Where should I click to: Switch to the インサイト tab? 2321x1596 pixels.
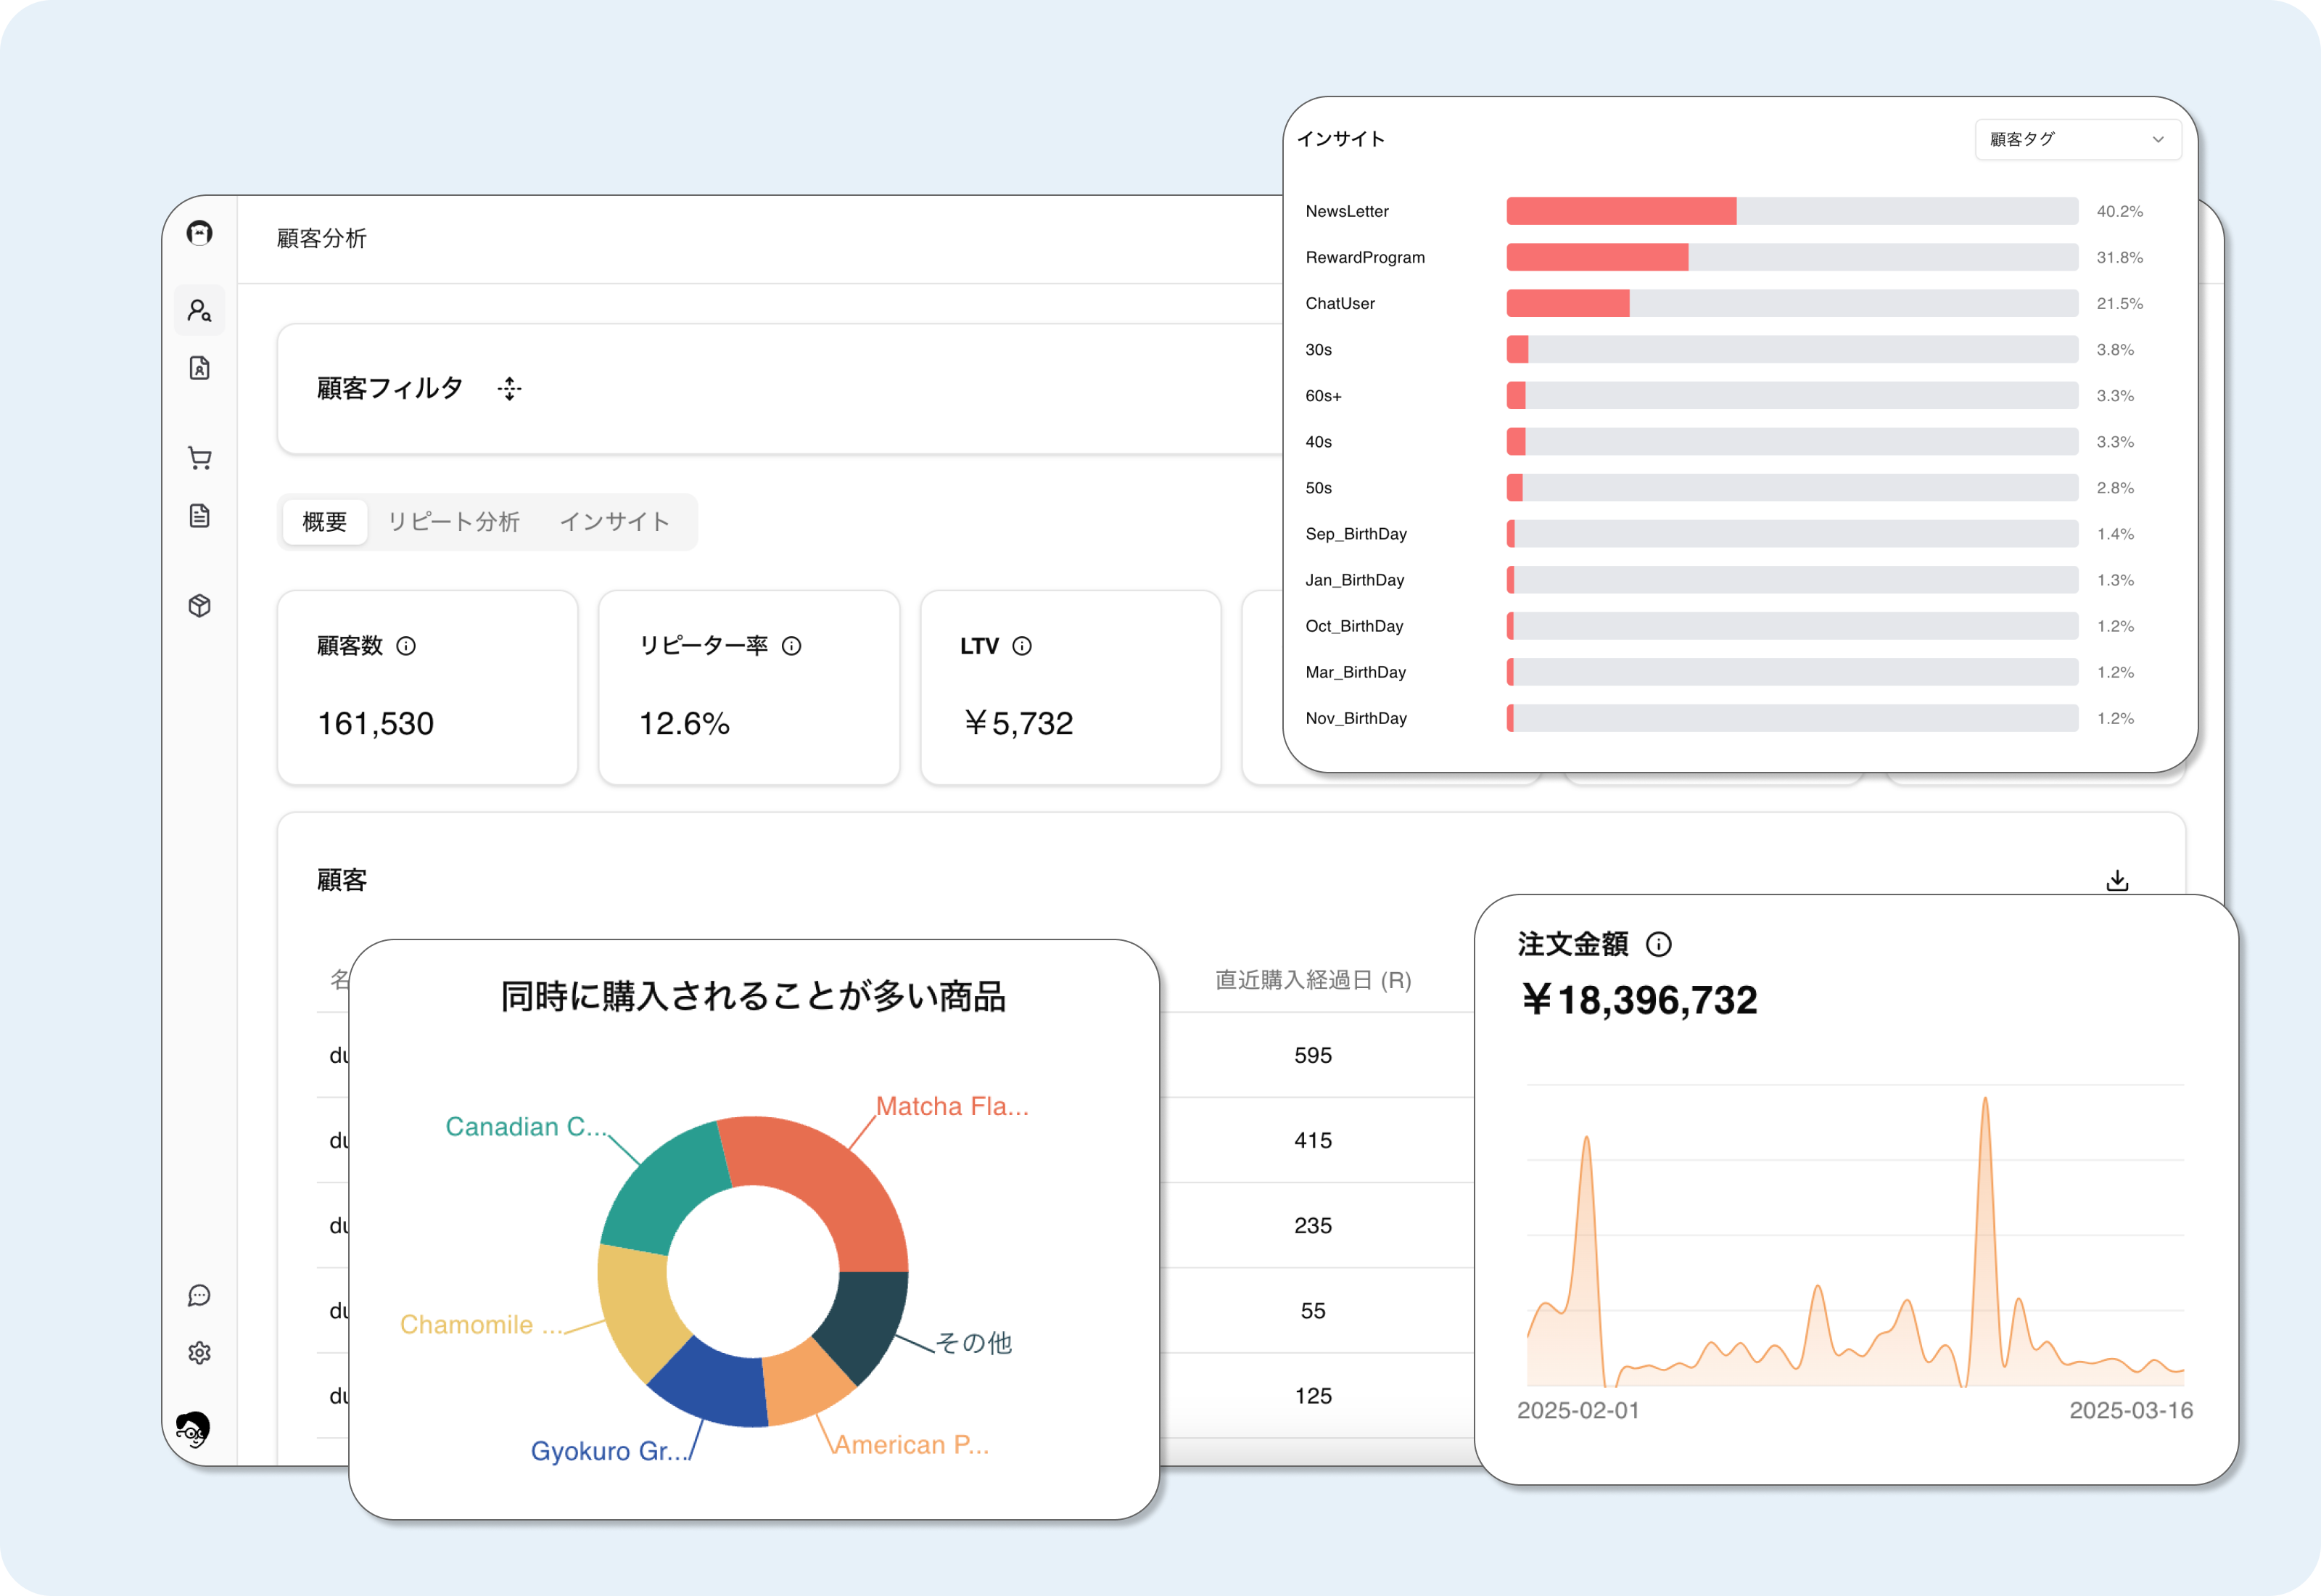[x=614, y=522]
